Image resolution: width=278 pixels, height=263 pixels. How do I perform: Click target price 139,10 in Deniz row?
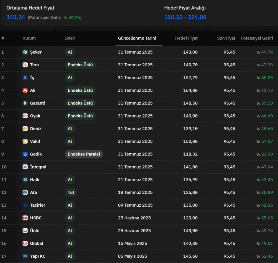tap(190, 129)
